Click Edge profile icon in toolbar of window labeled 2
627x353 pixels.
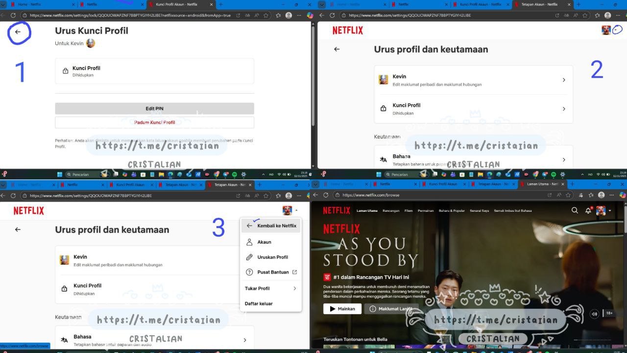point(608,15)
